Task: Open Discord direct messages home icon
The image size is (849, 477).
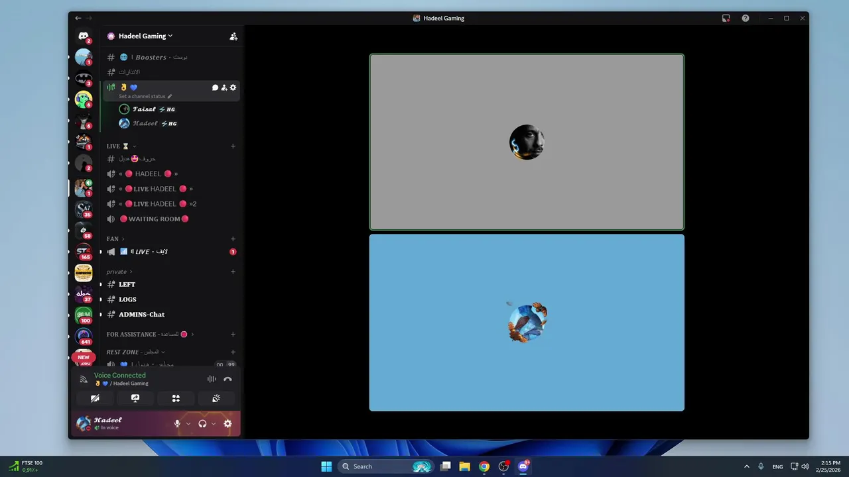Action: point(84,36)
